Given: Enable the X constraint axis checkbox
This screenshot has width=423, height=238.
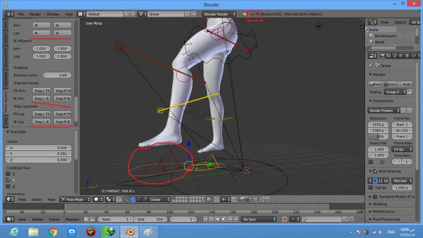Looking at the screenshot, I should pyautogui.click(x=8, y=174).
